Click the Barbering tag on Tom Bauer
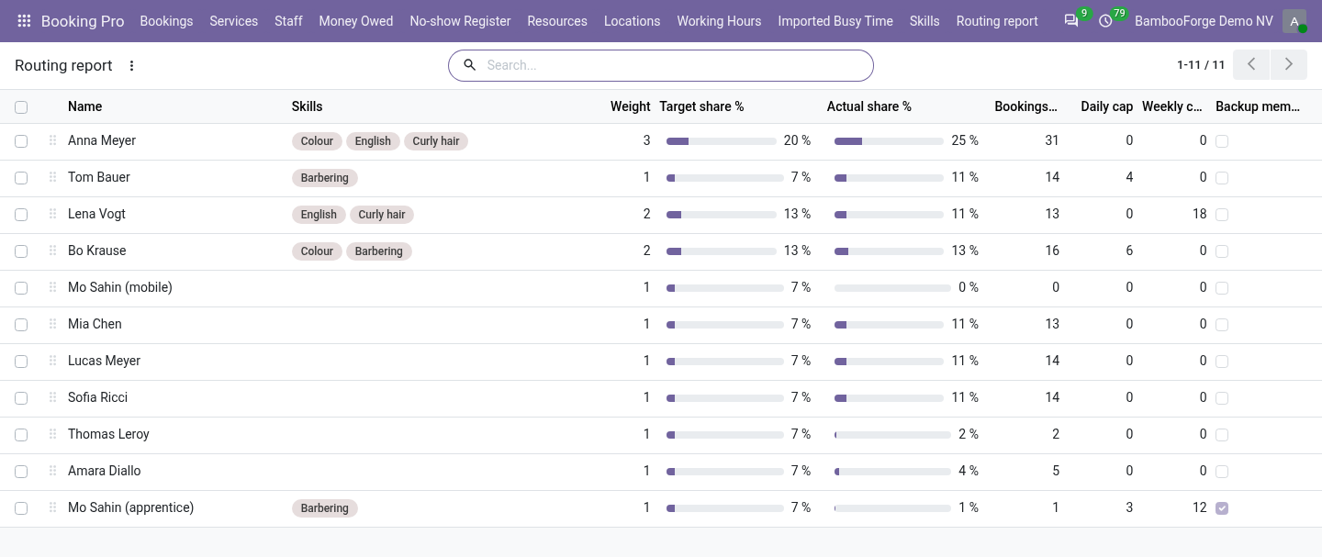 [324, 178]
